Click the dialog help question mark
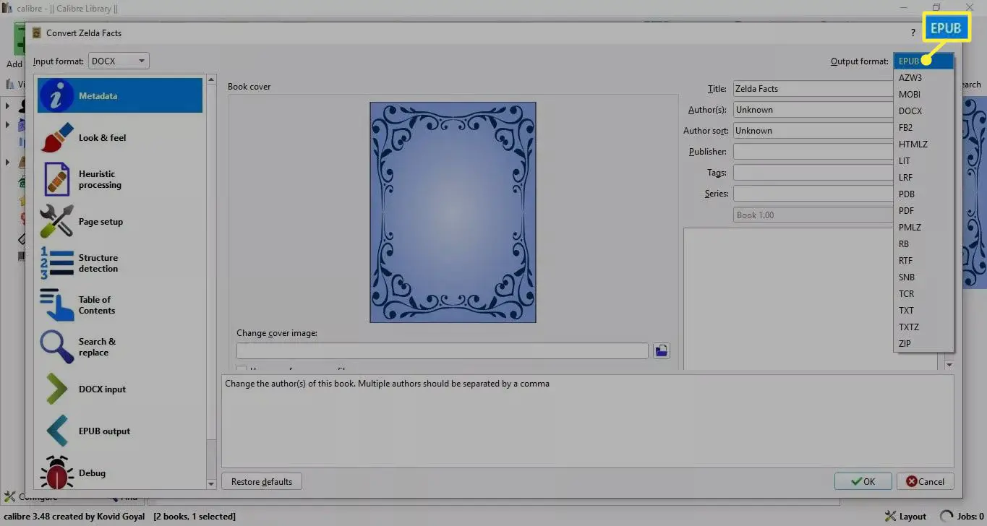The width and height of the screenshot is (987, 526). pyautogui.click(x=913, y=33)
